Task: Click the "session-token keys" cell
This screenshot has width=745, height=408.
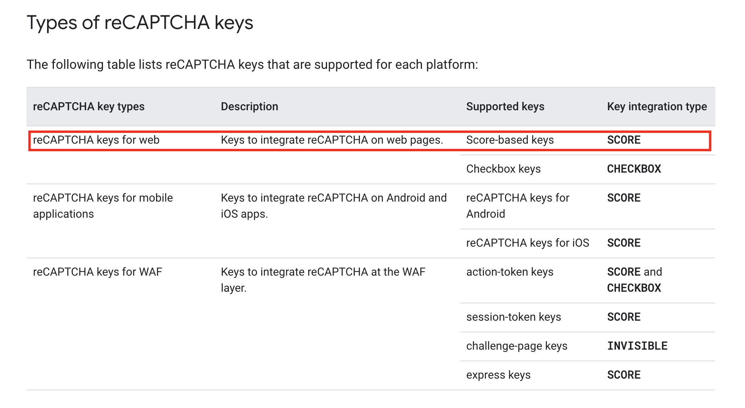Action: [513, 317]
